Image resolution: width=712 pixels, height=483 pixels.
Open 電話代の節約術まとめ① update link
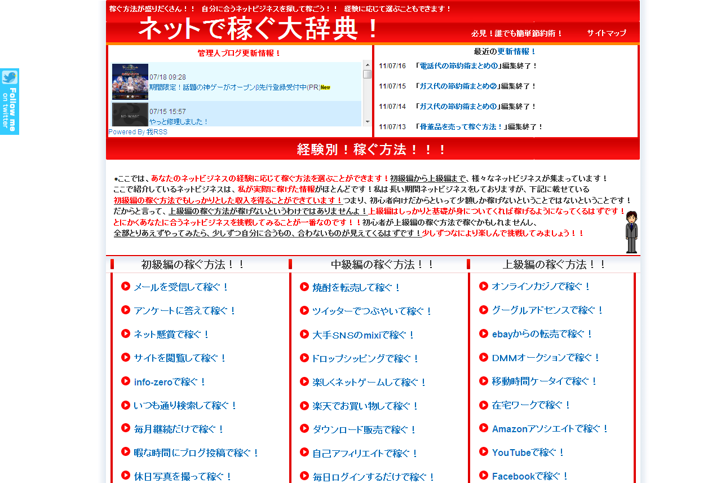tap(458, 66)
